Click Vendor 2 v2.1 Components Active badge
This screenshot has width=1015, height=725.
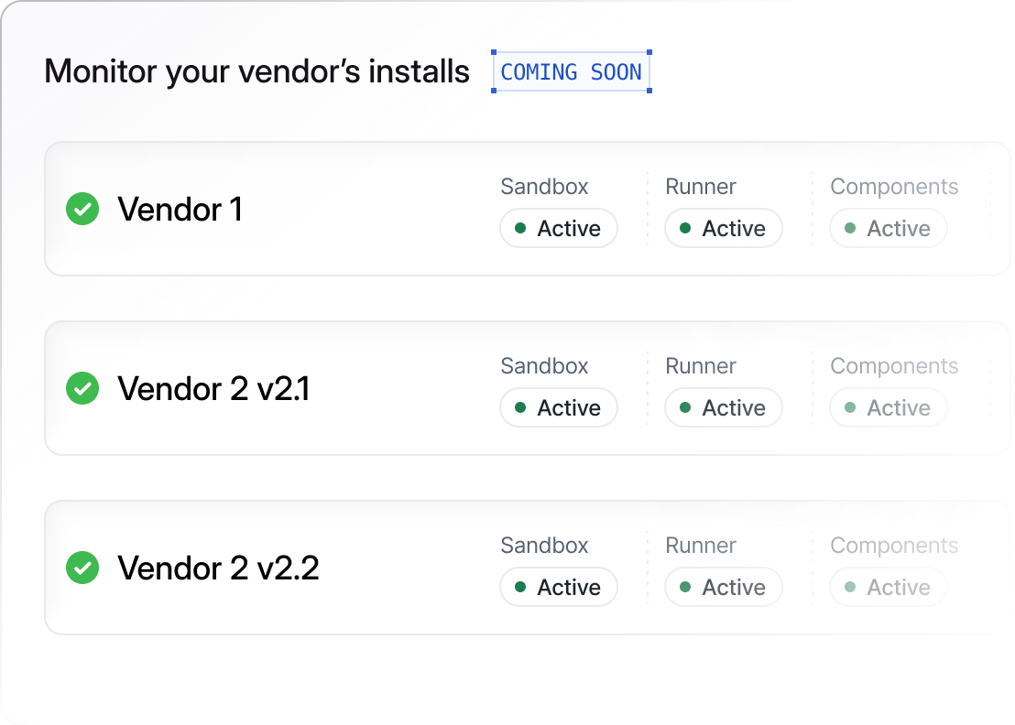(x=889, y=408)
